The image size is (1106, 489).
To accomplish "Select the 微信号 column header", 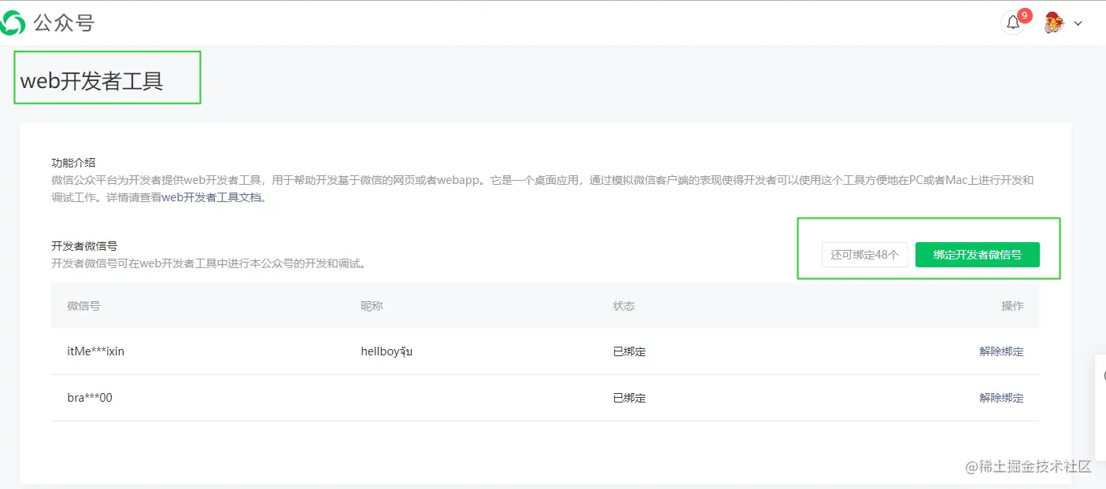I will click(83, 306).
